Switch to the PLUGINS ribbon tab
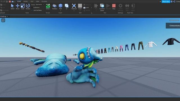The height and width of the screenshot is (101, 180). 44,1
